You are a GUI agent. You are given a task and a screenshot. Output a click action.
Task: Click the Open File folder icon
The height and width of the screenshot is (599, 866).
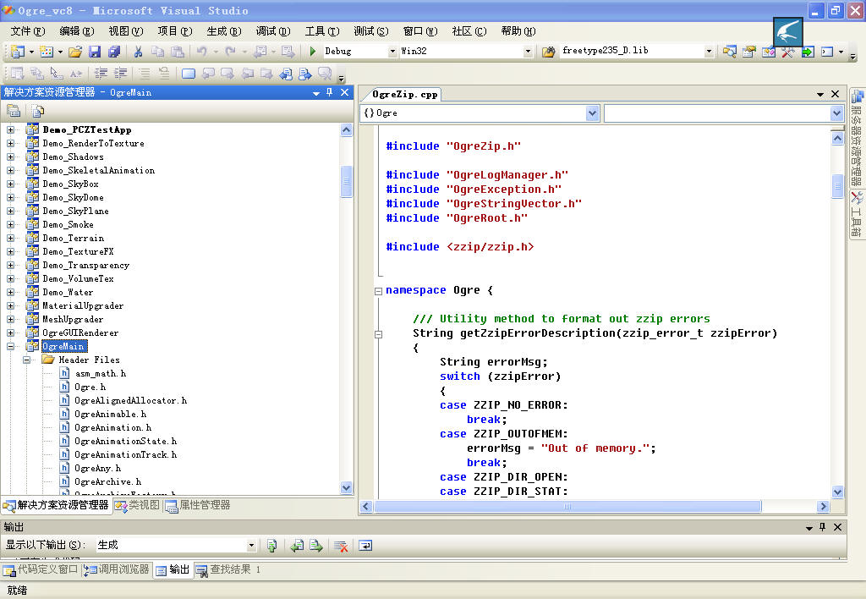point(75,52)
